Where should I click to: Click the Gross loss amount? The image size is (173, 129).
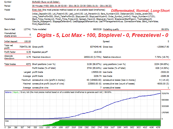(x=162, y=47)
